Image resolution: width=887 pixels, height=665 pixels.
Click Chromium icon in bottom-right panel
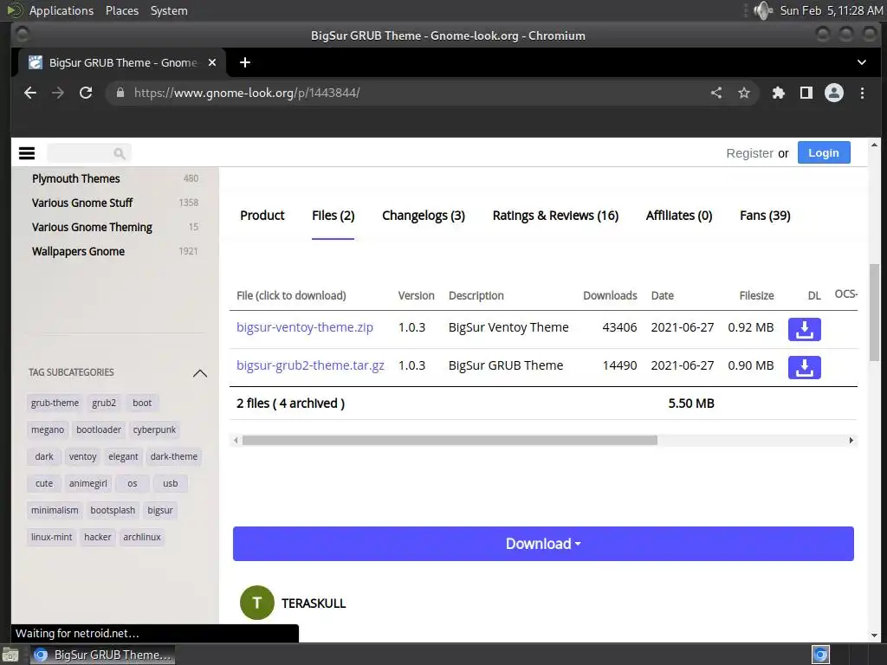820,655
